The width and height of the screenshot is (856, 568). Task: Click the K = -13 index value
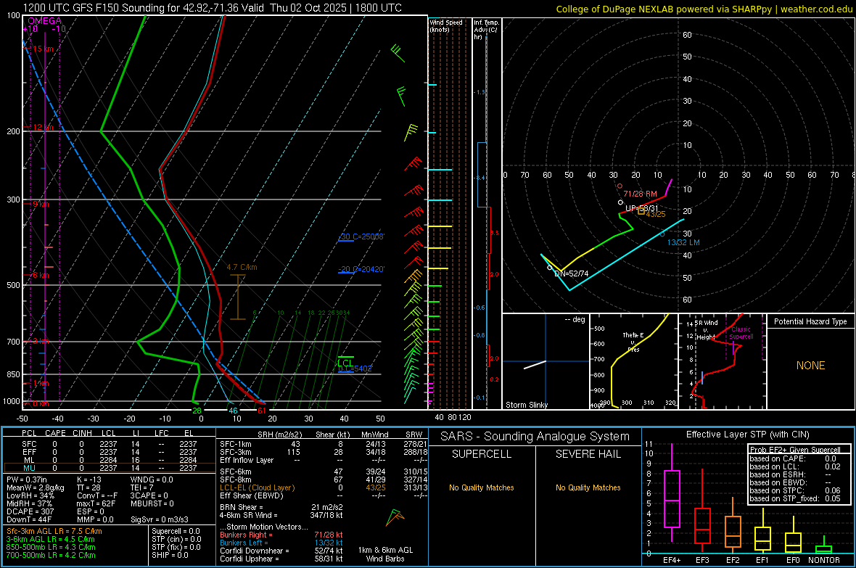[x=89, y=479]
